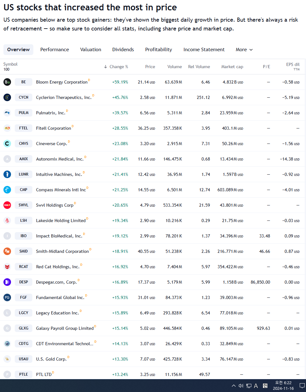Sort by the Price column header

(x=150, y=67)
